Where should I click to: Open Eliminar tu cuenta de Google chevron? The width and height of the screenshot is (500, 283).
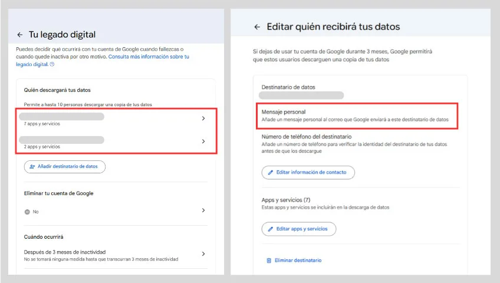[203, 210]
